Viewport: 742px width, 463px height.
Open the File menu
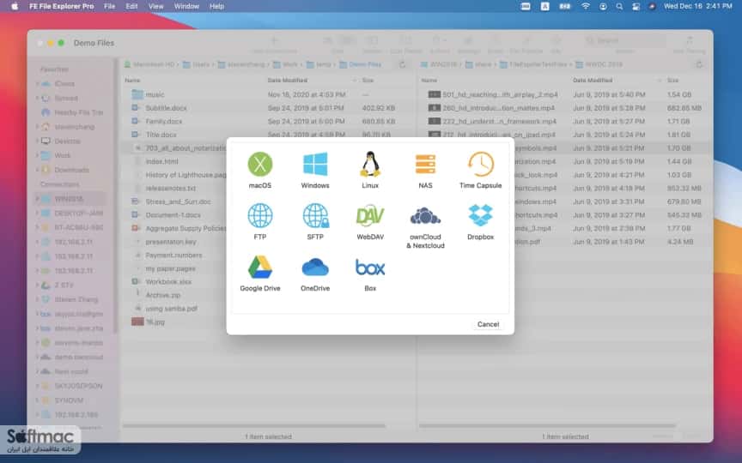109,6
